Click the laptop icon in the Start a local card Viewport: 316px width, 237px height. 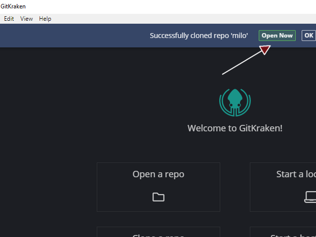tap(311, 197)
